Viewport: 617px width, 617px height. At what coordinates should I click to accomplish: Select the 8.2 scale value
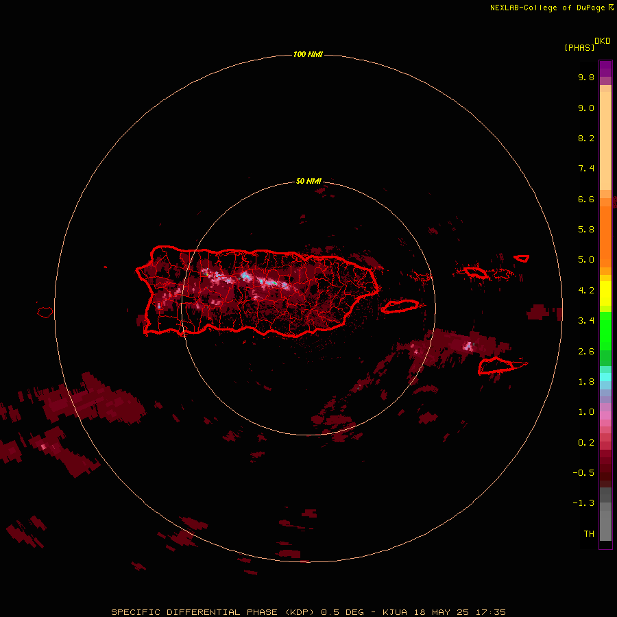click(586, 138)
